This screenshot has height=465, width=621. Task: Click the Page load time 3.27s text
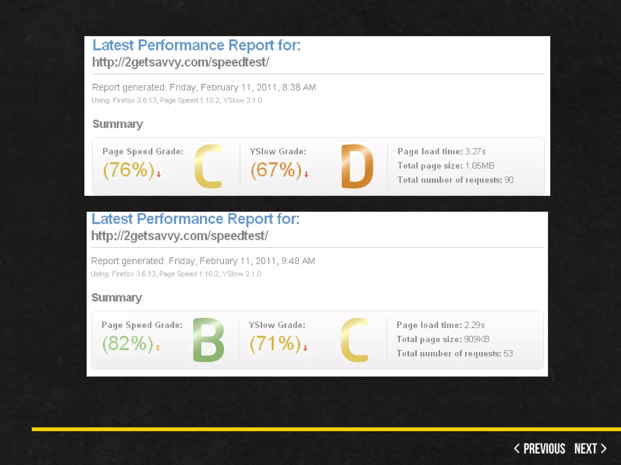pos(441,151)
